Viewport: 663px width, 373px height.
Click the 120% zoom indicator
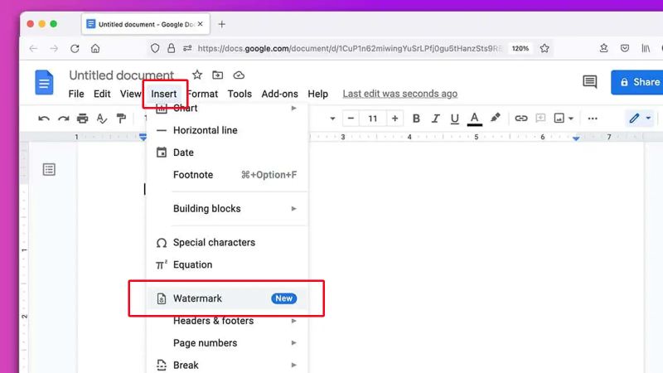click(520, 48)
